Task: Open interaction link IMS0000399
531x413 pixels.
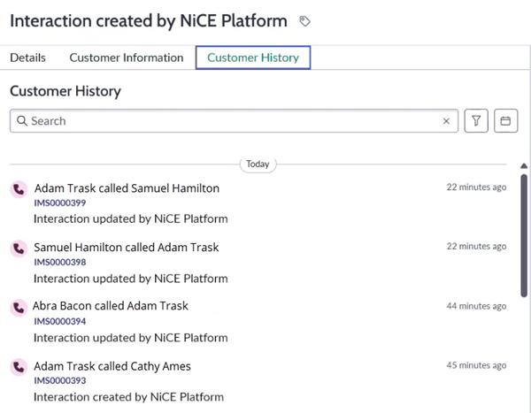Action: [59, 203]
